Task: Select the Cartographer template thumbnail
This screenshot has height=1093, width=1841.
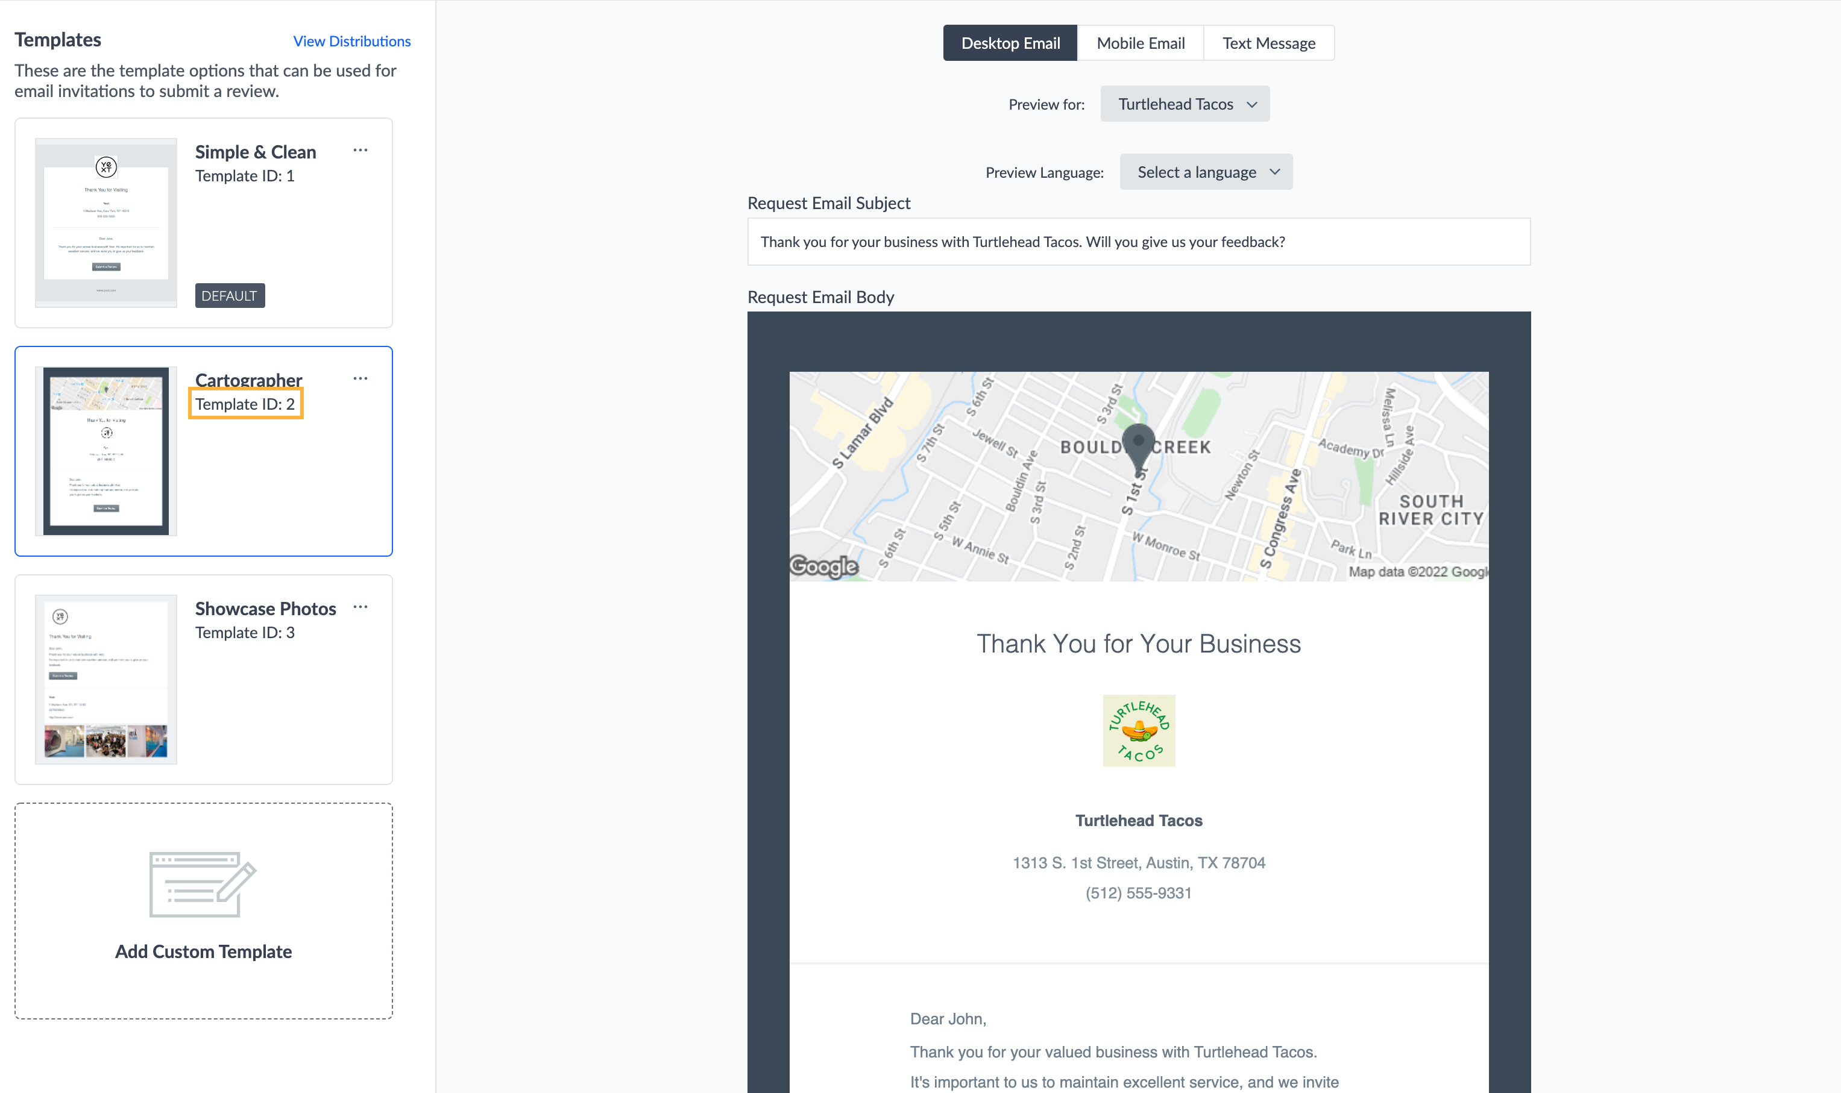Action: point(106,451)
